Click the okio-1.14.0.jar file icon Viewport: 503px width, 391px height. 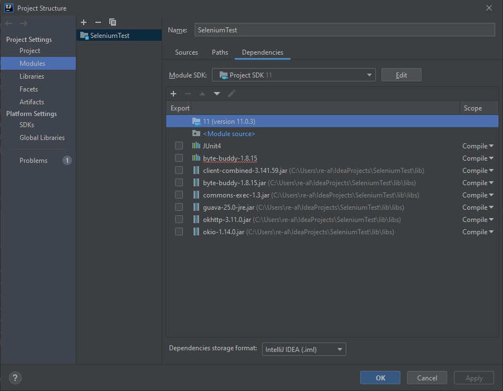[x=196, y=231]
